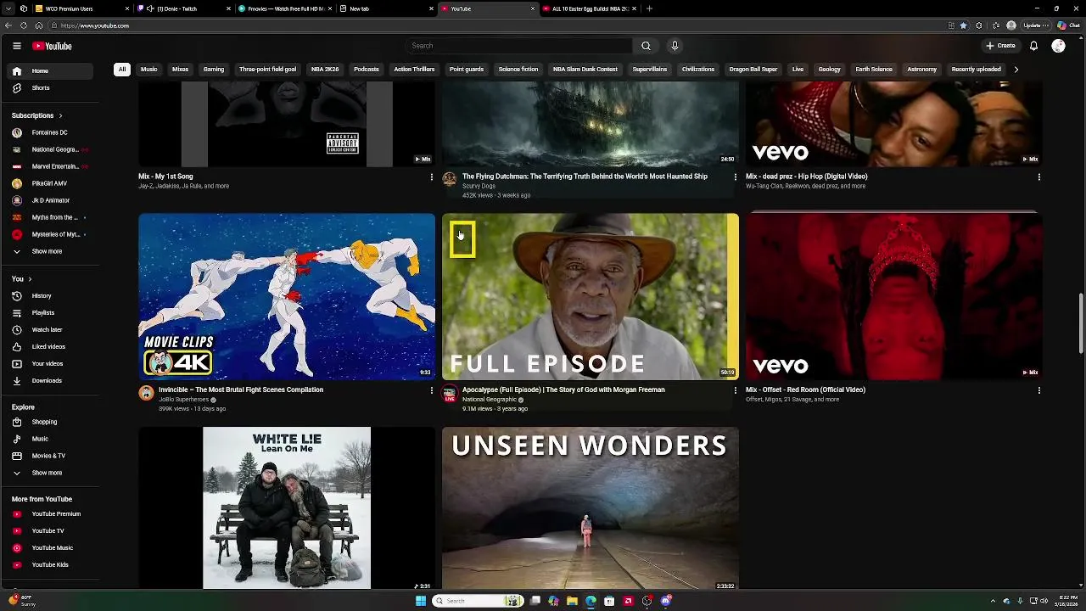
Task: Expand the Subscriptions section header
Action: point(37,115)
